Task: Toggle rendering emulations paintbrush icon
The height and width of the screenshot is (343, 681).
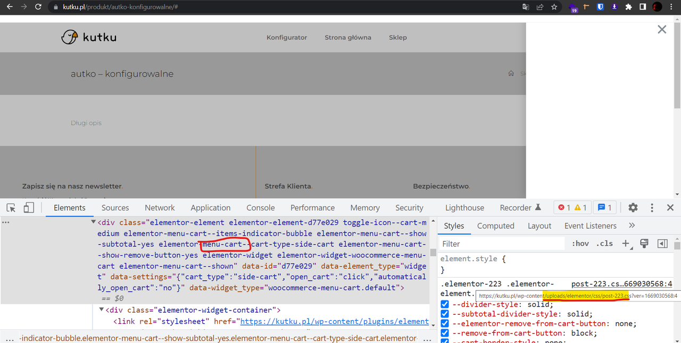Action: coord(644,244)
